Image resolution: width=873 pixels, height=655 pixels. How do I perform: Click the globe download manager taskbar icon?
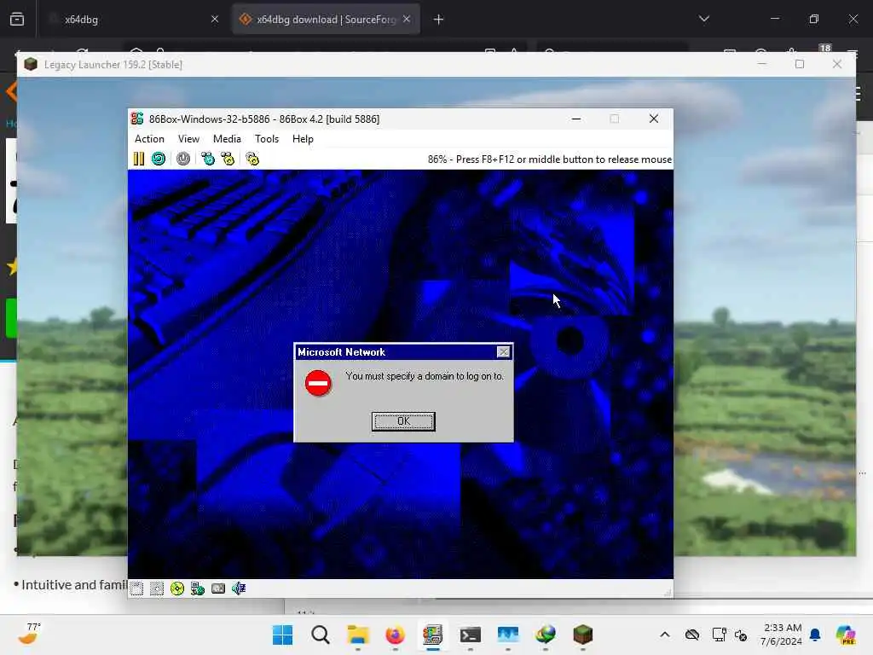[545, 635]
